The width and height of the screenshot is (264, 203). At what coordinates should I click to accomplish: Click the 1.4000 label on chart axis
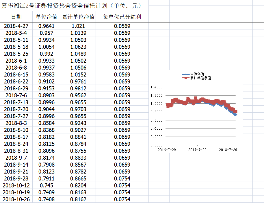157,87
